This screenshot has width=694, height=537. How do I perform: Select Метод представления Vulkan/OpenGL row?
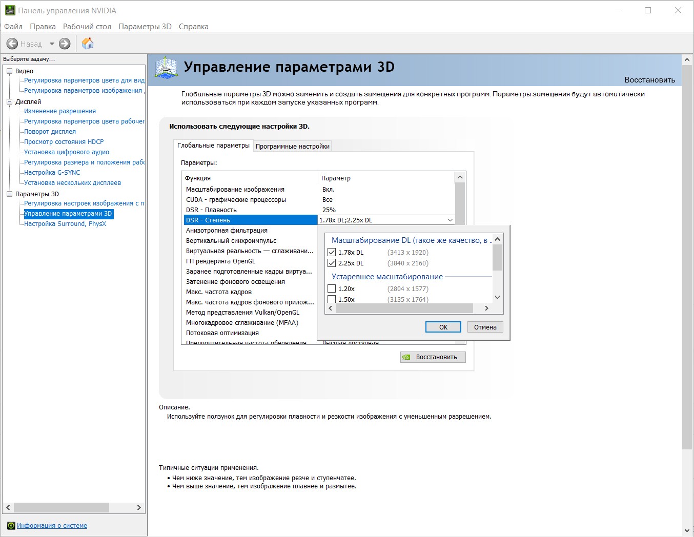coord(250,313)
